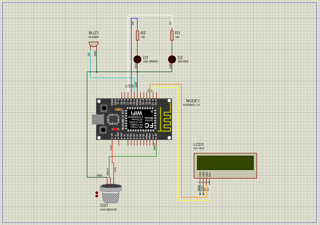Select the yellow antenna trace on NodeMCU
Screen dimensions: 320x225
pyautogui.click(x=165, y=118)
